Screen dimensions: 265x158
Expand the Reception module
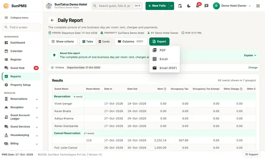(x=21, y=107)
